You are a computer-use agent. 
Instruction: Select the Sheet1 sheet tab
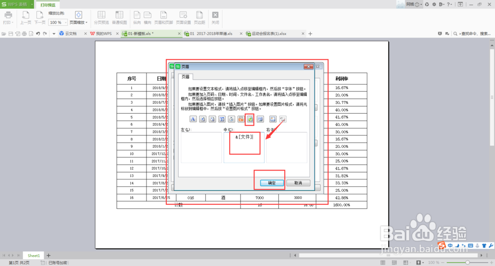point(34,255)
